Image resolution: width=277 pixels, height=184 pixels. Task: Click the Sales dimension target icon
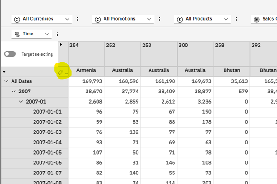(x=257, y=19)
